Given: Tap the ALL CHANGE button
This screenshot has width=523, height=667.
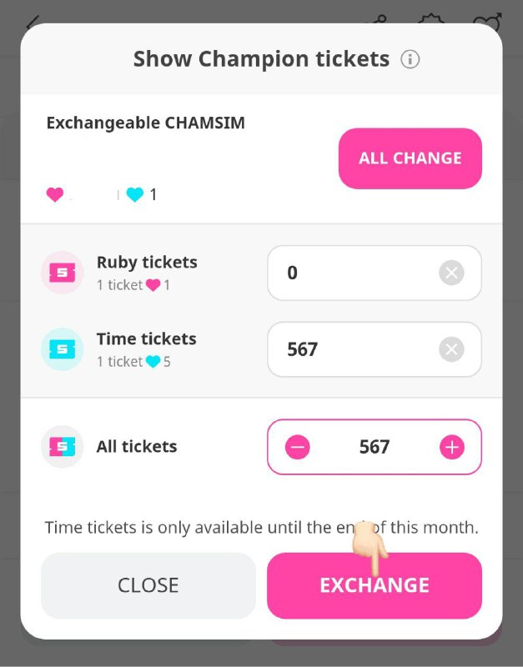Looking at the screenshot, I should [410, 158].
